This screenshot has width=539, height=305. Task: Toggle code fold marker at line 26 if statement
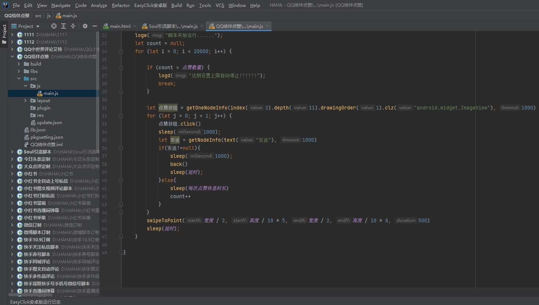(121, 67)
